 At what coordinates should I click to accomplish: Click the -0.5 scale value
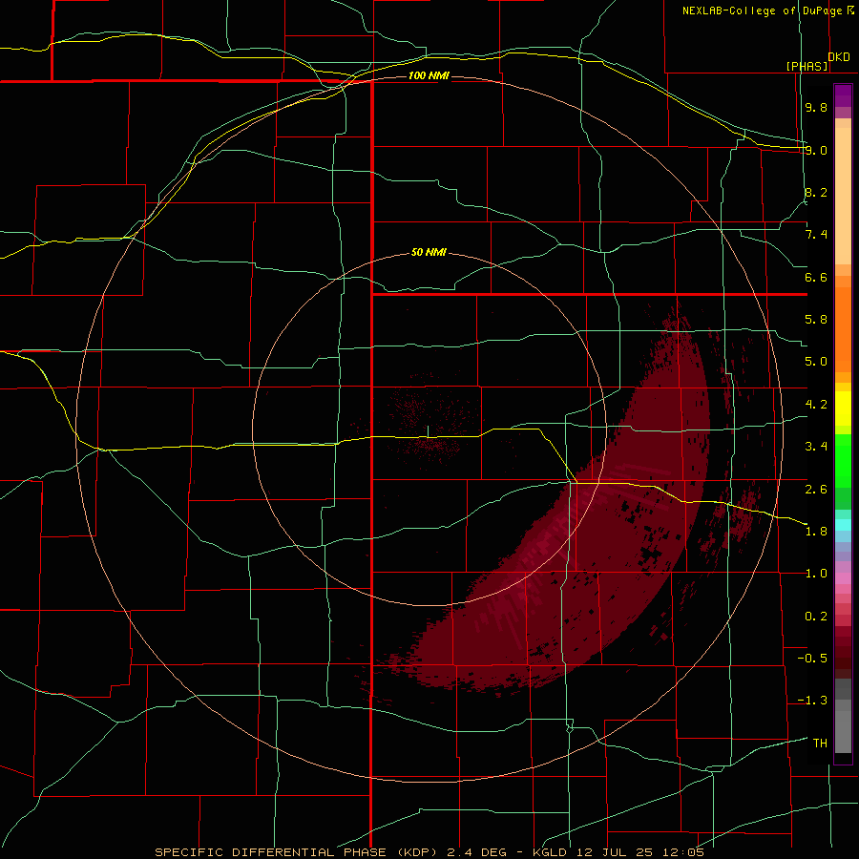(812, 659)
